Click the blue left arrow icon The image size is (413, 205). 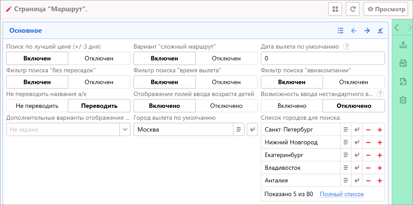pos(354,30)
